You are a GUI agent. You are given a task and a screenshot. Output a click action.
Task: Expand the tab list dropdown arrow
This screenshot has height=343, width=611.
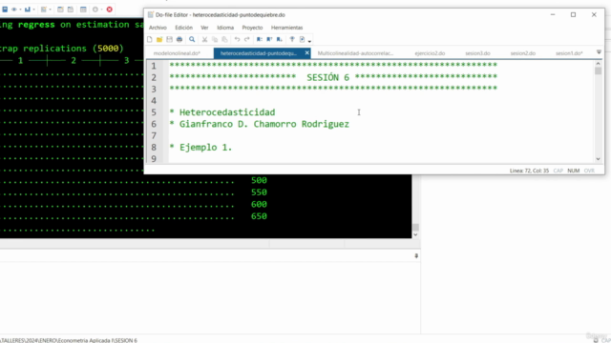pyautogui.click(x=599, y=52)
